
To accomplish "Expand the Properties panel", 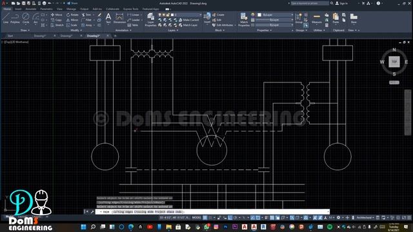I will pyautogui.click(x=264, y=30).
